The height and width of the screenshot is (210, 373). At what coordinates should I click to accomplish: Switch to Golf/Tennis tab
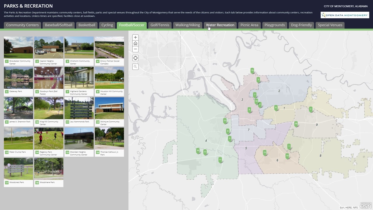[x=160, y=25]
